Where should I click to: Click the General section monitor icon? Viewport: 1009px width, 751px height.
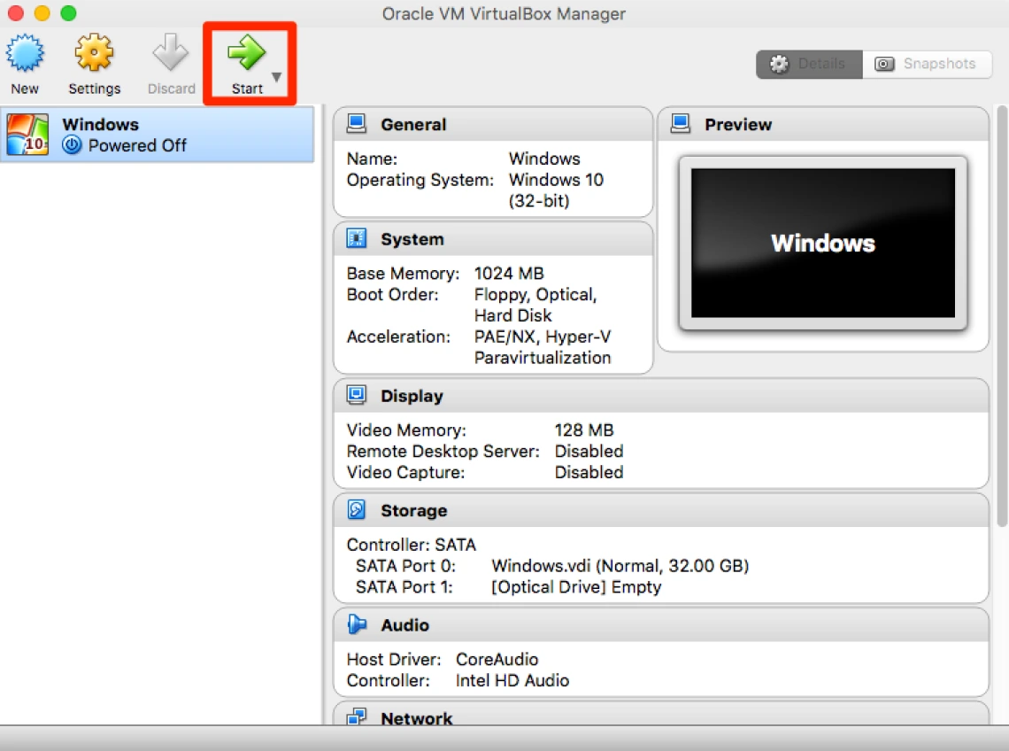point(357,123)
